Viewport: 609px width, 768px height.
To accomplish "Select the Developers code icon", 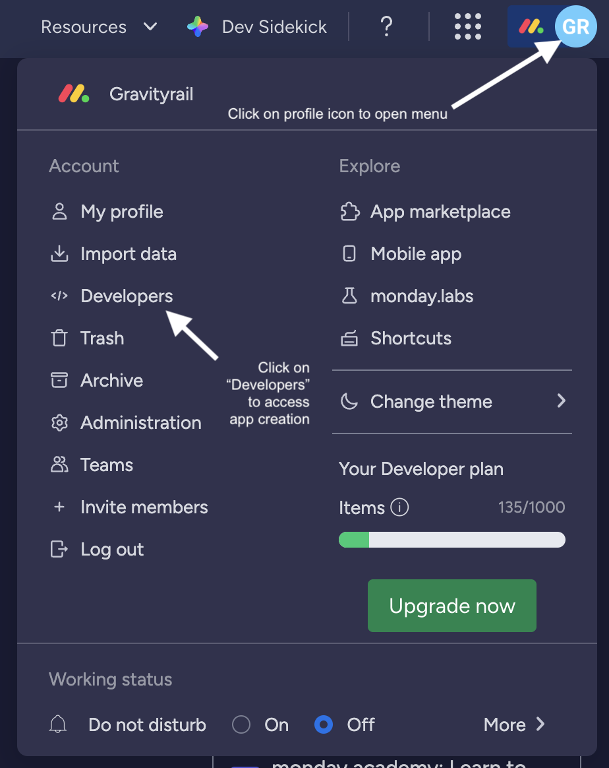I will 59,296.
